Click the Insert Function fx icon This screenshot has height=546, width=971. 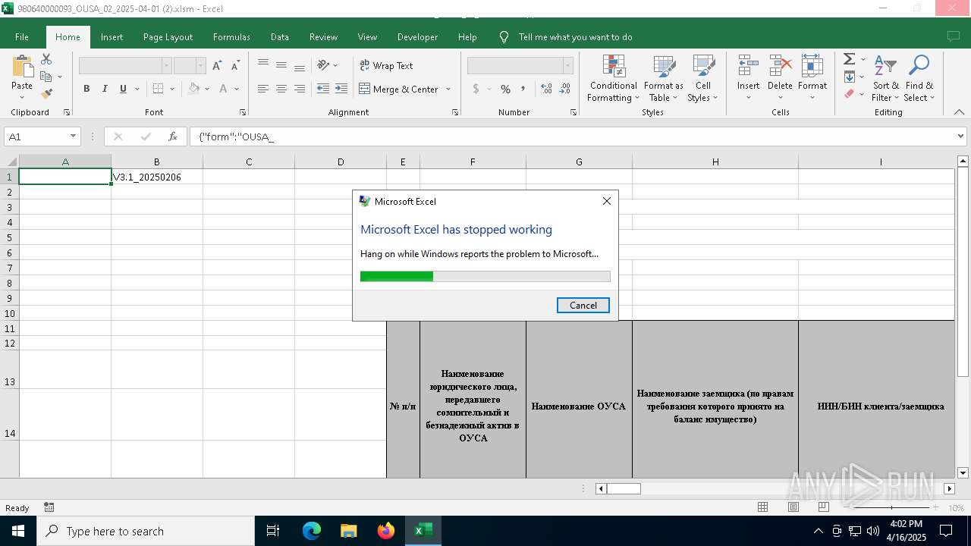coord(173,136)
